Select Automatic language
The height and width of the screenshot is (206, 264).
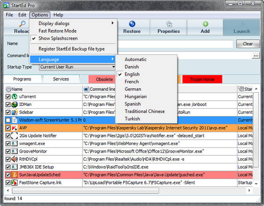click(x=147, y=60)
